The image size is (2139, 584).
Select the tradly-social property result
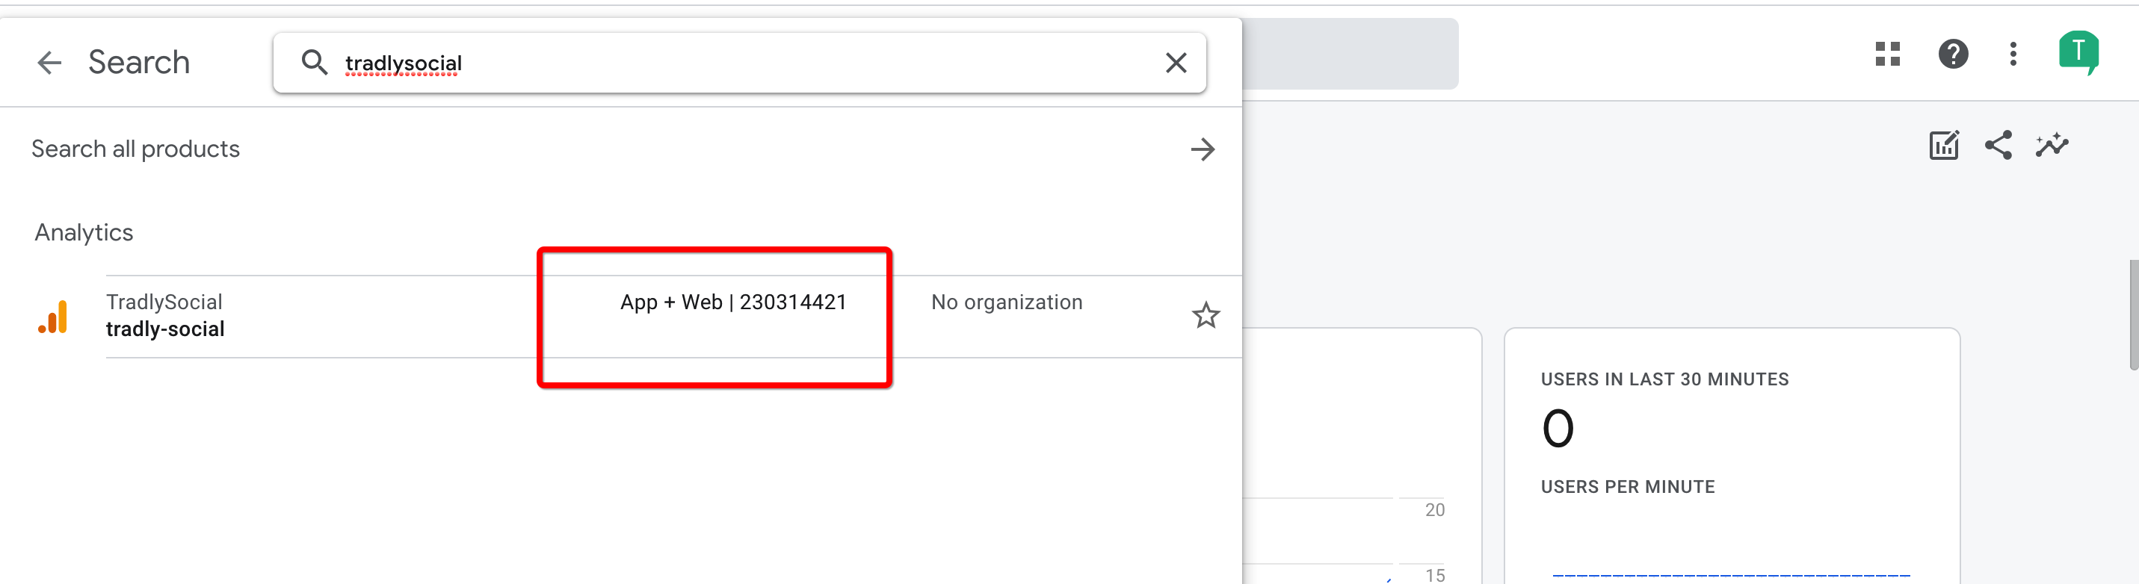[165, 329]
